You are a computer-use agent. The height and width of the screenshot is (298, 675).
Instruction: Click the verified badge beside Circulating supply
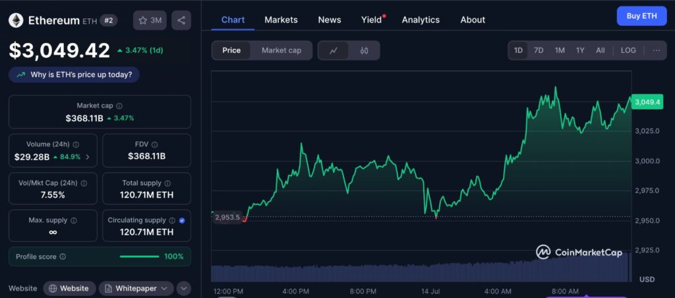click(182, 220)
